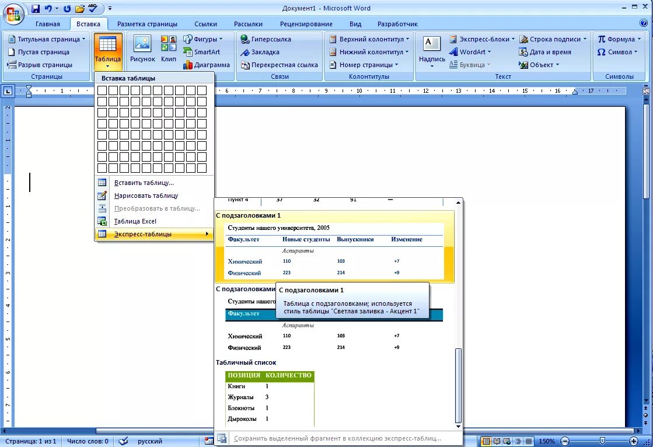
Task: Open a file with the folder icon
Action: point(79,8)
